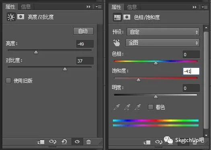The width and height of the screenshot is (211, 150).
Task: Click the 色相/饱和度 panel title text
Action: [x=147, y=17]
